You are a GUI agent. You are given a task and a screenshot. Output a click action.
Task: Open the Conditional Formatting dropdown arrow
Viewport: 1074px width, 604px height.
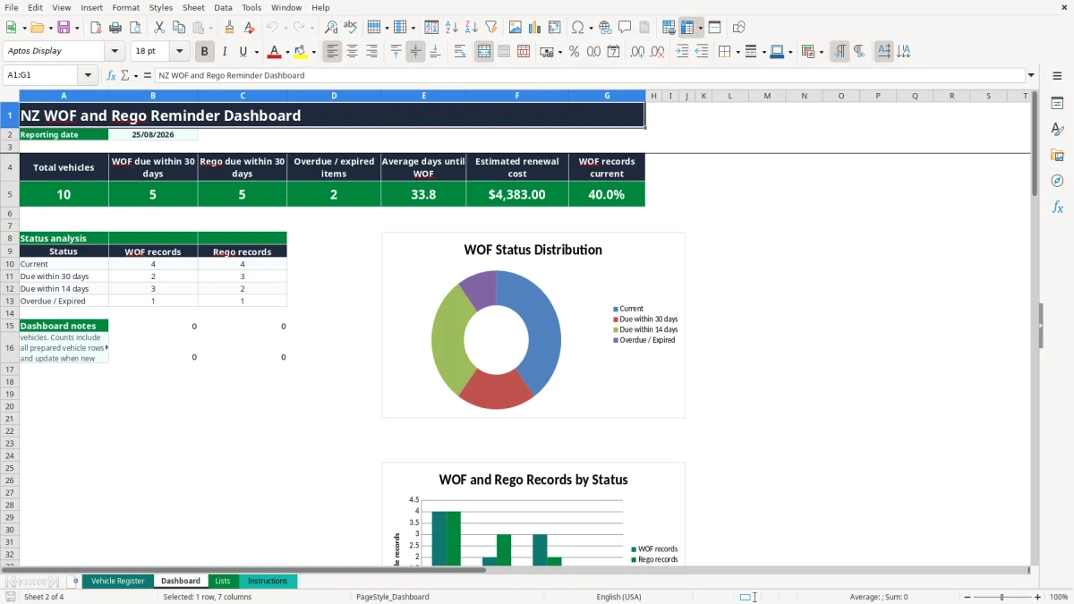[x=821, y=52]
